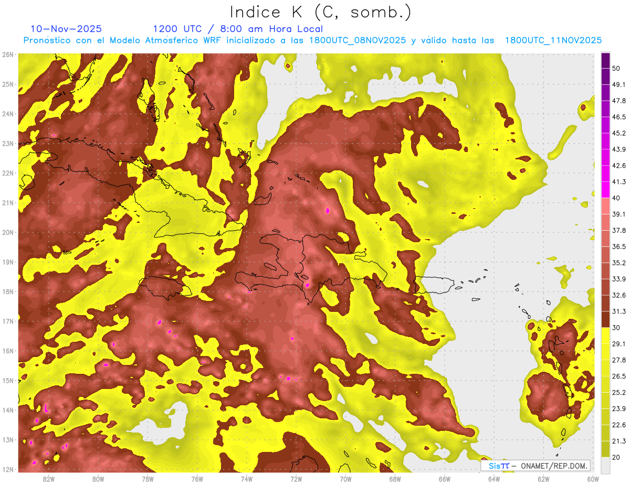
Task: Click the 23N latitude label
Action: pyautogui.click(x=7, y=144)
